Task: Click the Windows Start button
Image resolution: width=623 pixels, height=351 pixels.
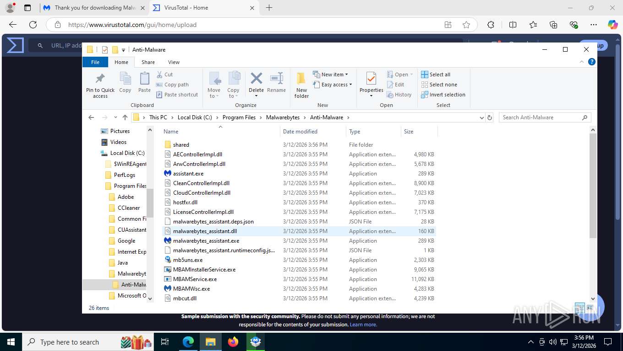Action: 11,342
